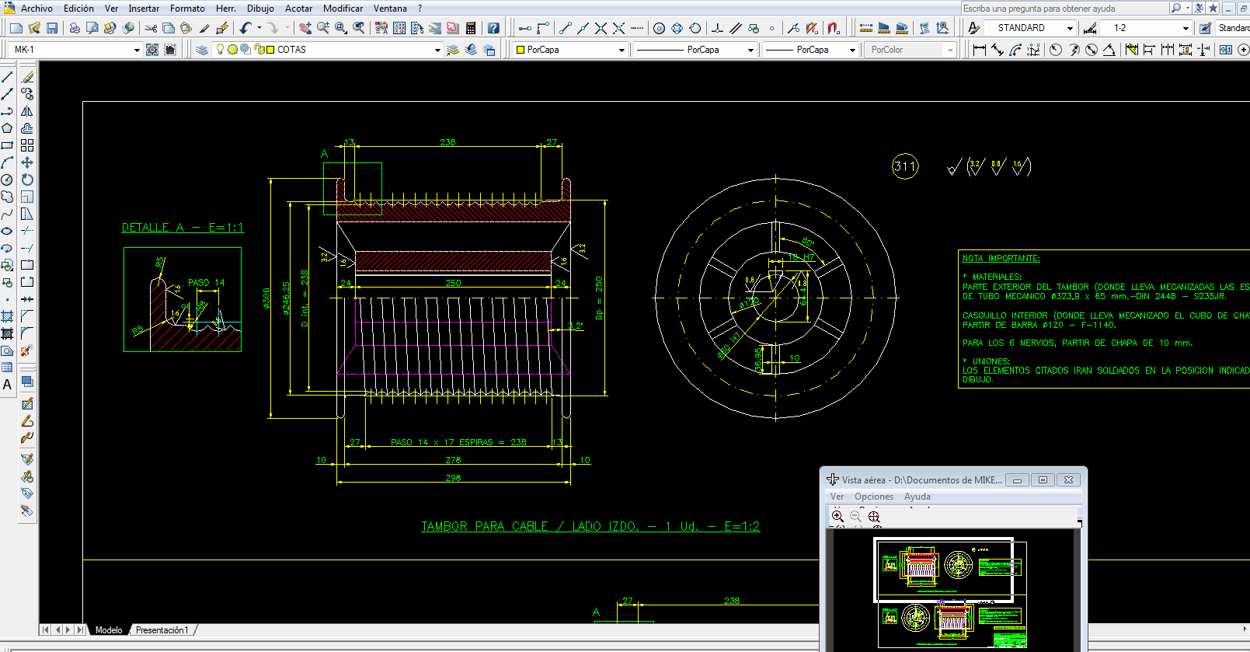Select the Move tool in the modify toolbar
This screenshot has width=1250, height=652.
point(27,162)
